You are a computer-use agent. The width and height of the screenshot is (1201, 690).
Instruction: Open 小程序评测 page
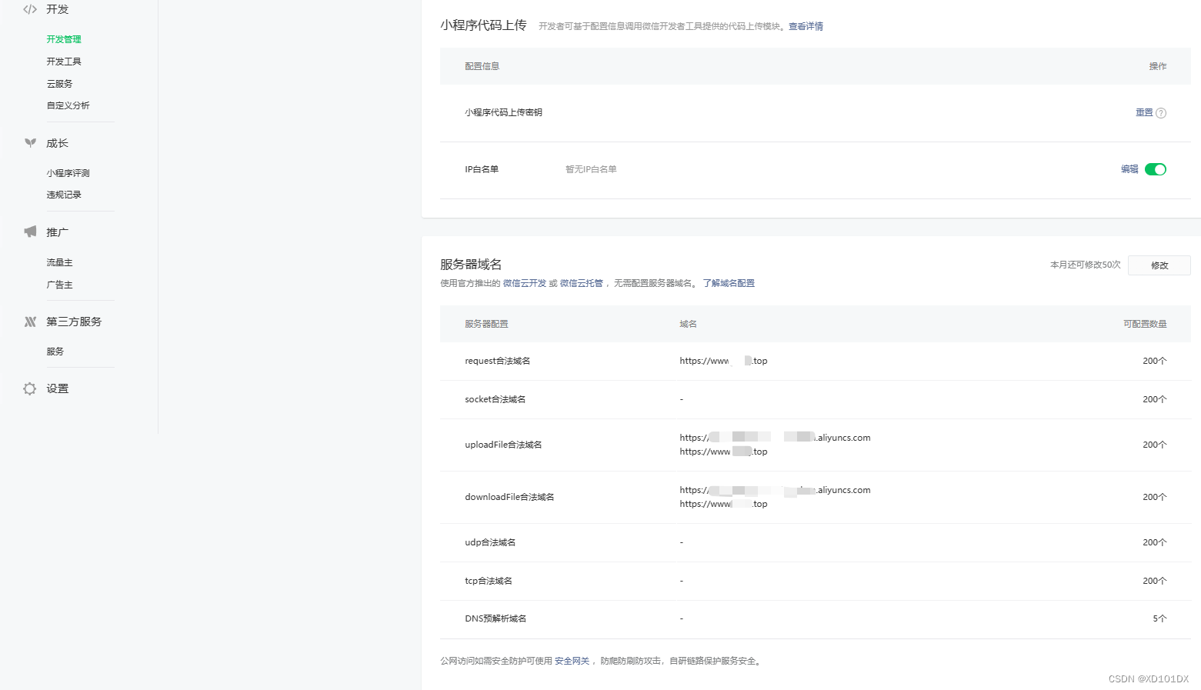coord(68,173)
